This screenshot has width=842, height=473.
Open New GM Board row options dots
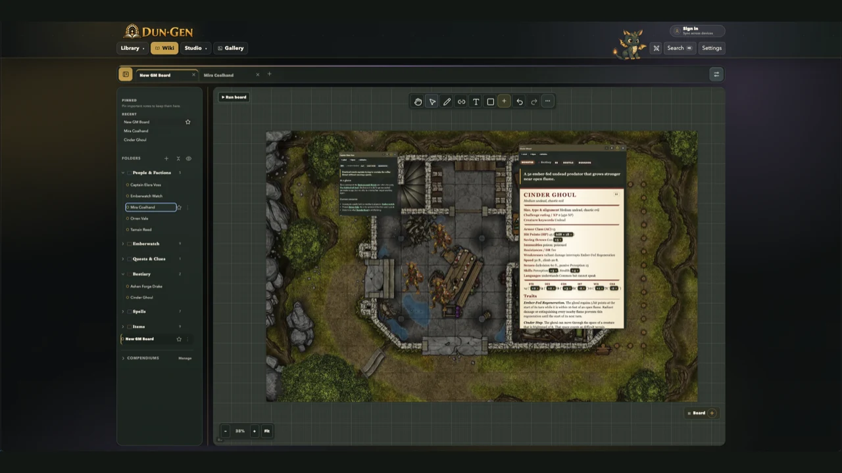[188, 339]
